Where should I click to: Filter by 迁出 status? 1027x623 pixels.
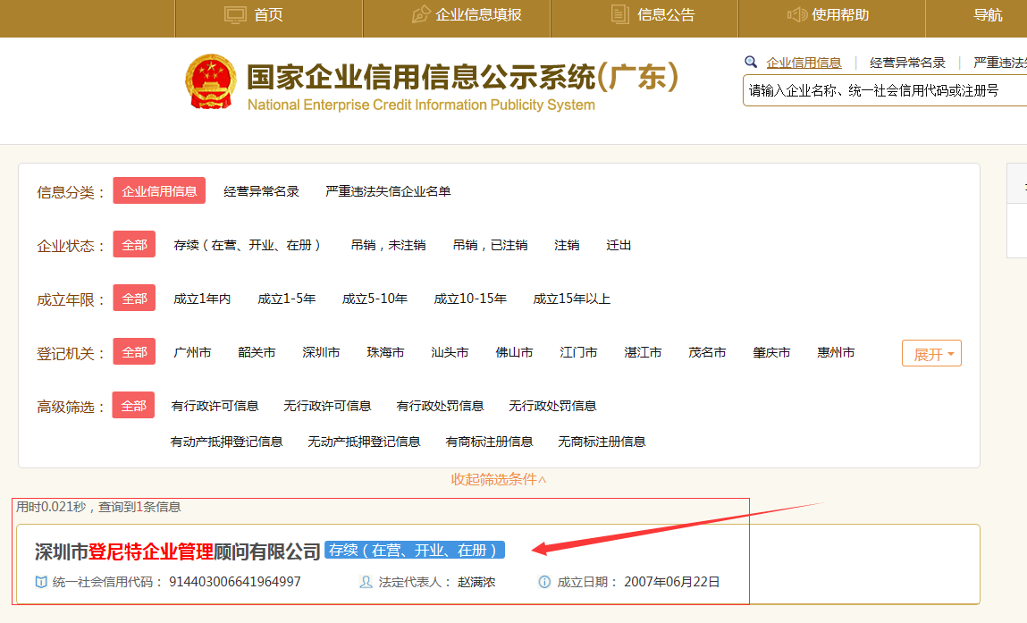[619, 245]
